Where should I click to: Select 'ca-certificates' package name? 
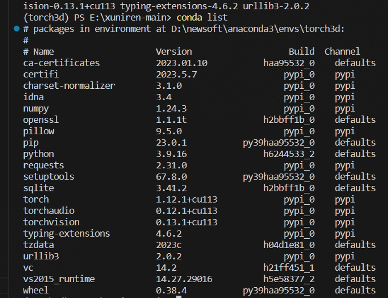pos(61,63)
